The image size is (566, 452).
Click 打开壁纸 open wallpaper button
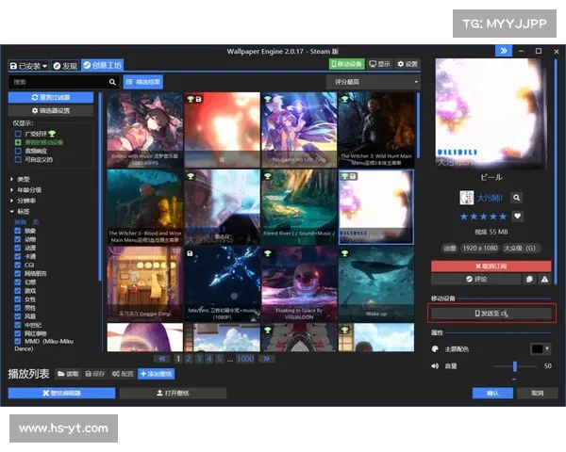pos(173,393)
